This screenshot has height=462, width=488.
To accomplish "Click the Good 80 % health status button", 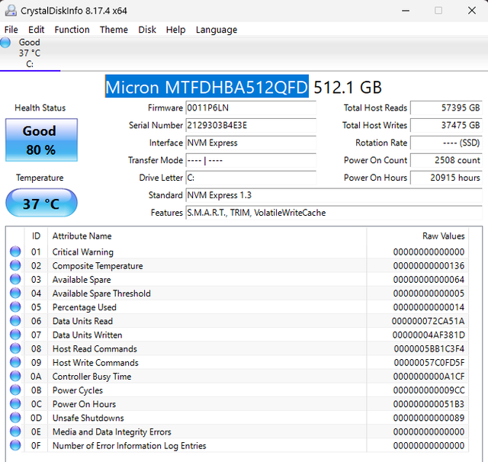I will point(41,140).
